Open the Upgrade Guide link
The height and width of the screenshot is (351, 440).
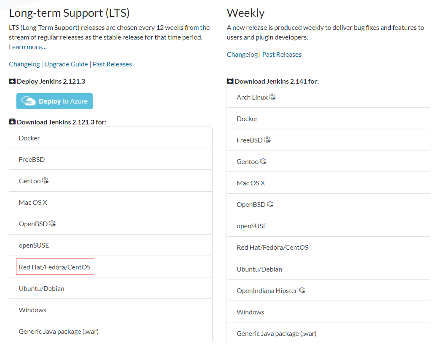66,64
